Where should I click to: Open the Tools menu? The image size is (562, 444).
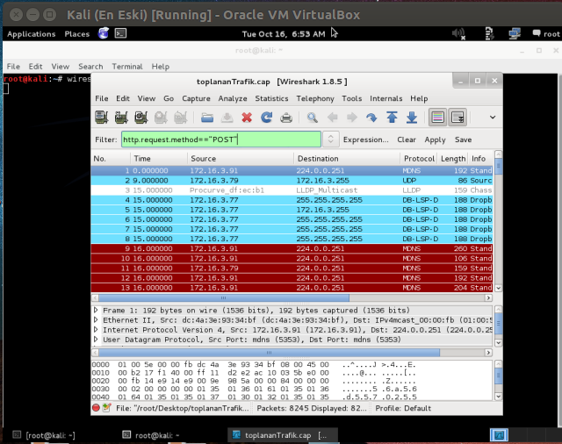tap(351, 98)
